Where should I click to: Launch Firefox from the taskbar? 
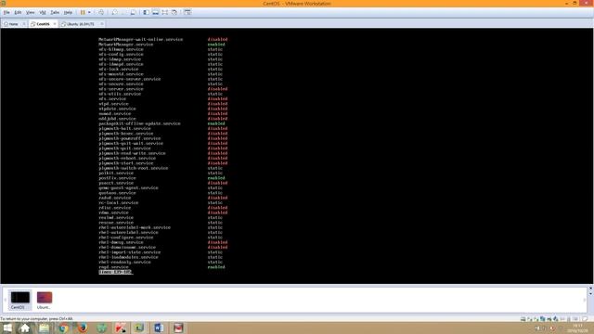click(x=83, y=328)
